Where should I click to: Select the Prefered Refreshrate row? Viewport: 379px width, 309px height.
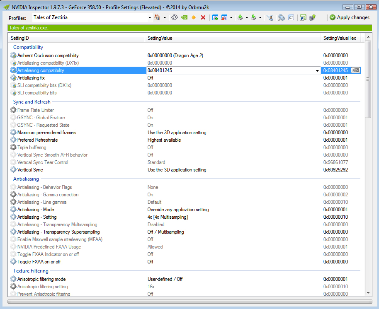coord(185,140)
